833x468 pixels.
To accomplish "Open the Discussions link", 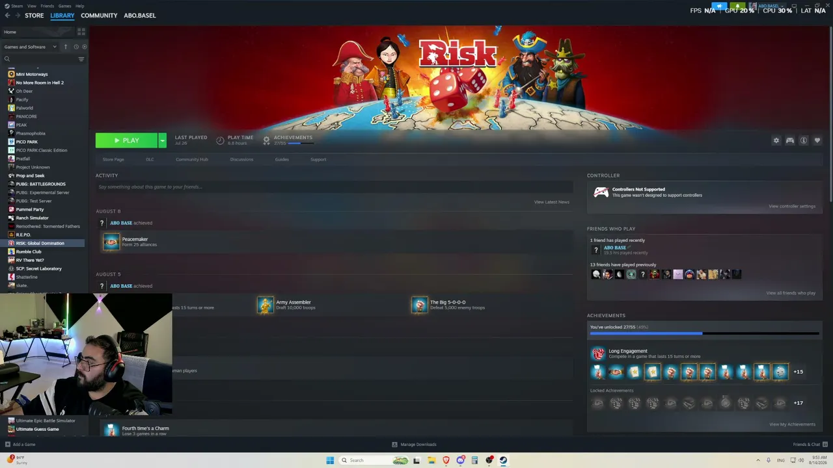I will point(241,159).
